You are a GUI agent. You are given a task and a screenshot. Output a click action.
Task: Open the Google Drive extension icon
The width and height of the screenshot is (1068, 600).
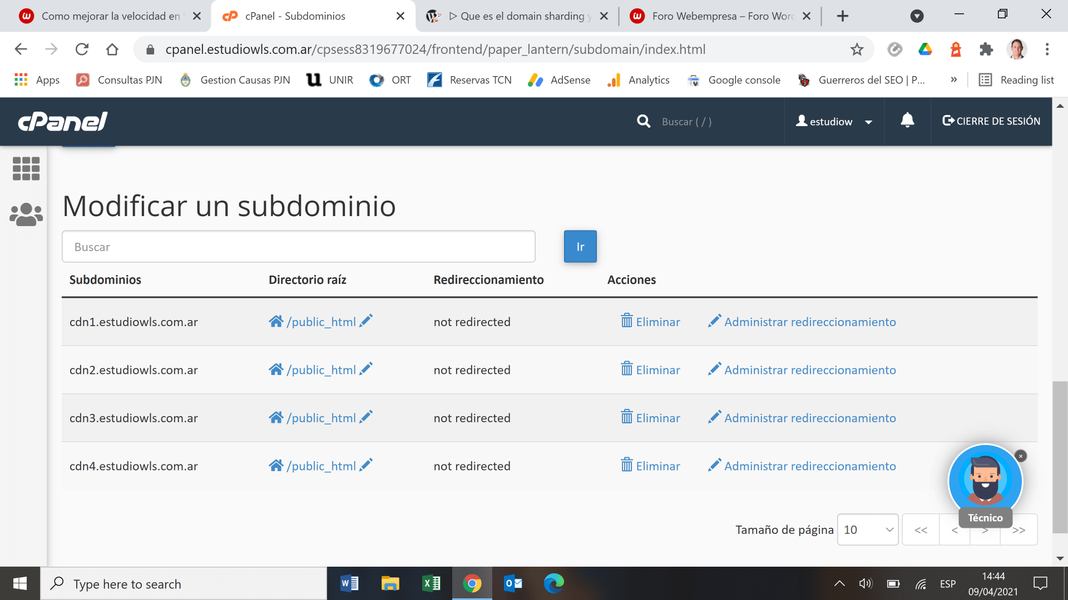pyautogui.click(x=925, y=49)
